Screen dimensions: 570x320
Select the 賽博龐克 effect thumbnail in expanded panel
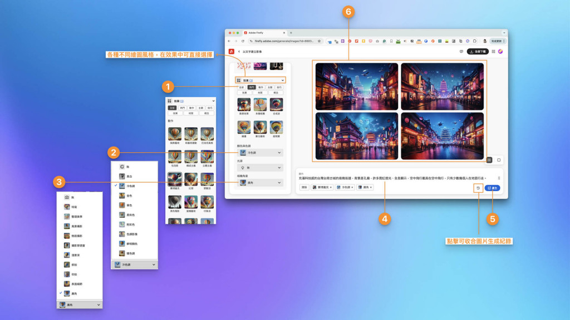coord(175,179)
